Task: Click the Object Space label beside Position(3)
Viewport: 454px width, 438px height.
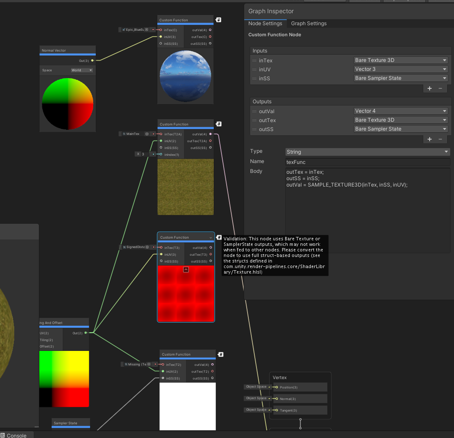Action: click(256, 386)
